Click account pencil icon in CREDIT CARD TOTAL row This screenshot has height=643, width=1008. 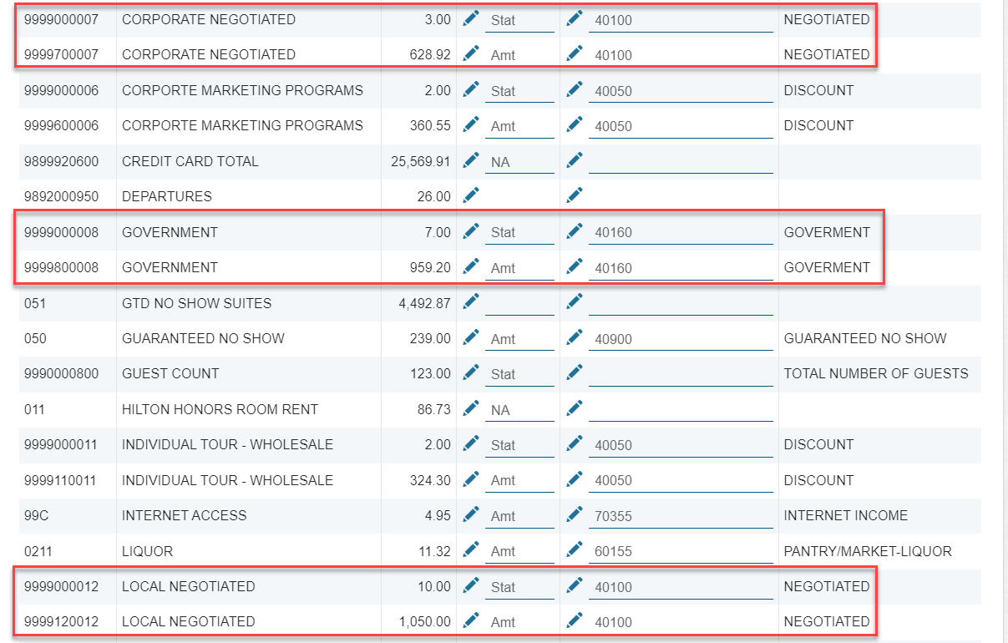point(574,160)
